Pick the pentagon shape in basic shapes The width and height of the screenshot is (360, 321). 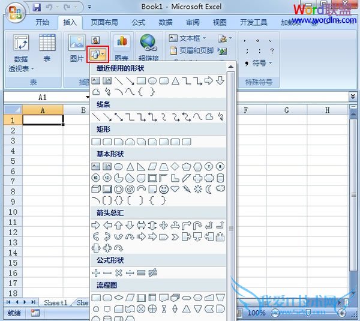[187, 167]
